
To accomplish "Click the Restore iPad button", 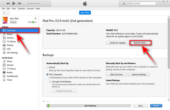I will point(140,43).
